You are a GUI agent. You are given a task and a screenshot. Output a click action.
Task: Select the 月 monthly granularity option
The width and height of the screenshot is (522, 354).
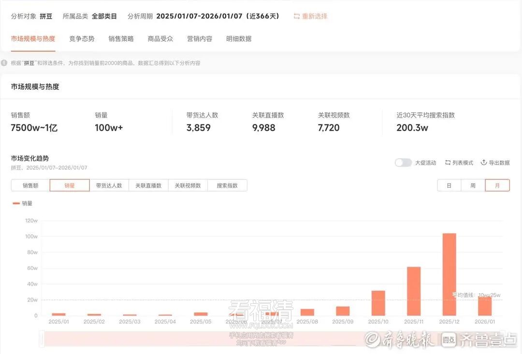pos(497,185)
